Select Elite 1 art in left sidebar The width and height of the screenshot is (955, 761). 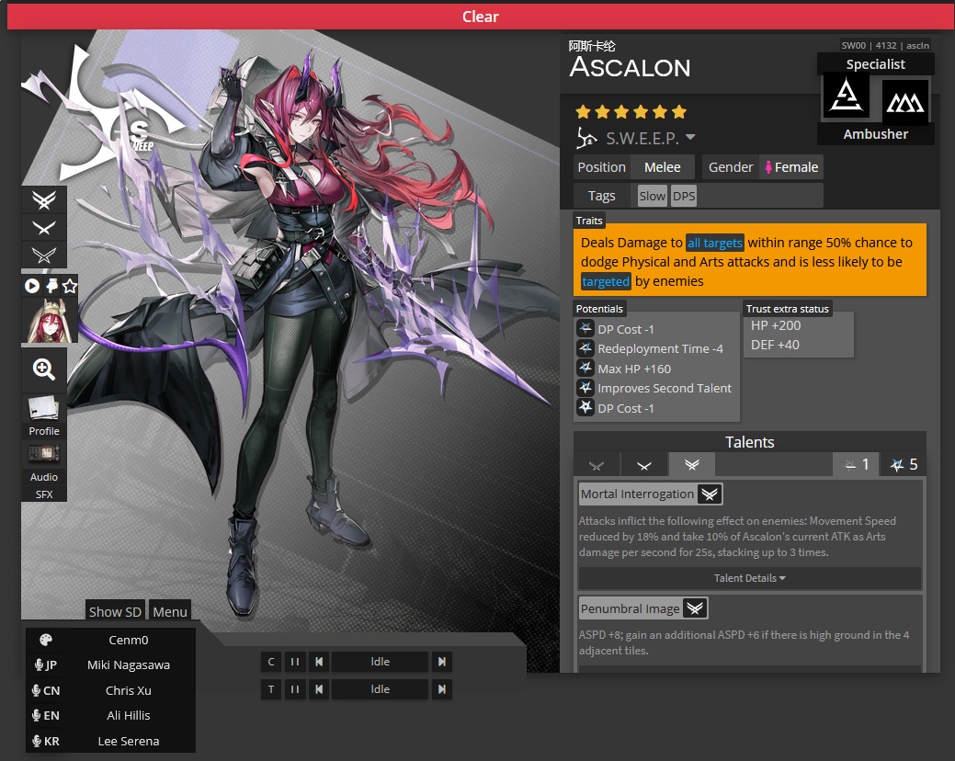coord(44,228)
